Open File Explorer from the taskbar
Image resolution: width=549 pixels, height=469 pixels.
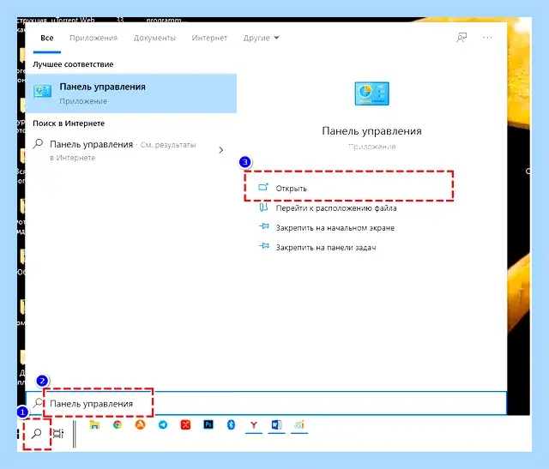pyautogui.click(x=94, y=425)
